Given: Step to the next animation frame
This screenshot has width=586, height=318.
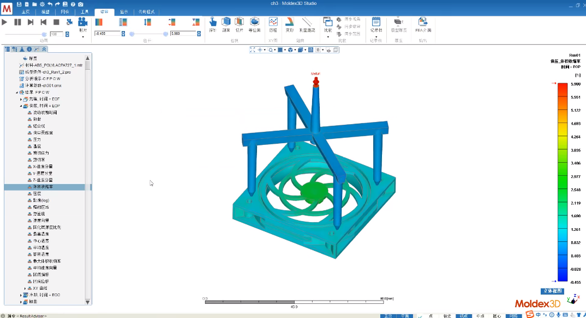Looking at the screenshot, I should click(31, 22).
